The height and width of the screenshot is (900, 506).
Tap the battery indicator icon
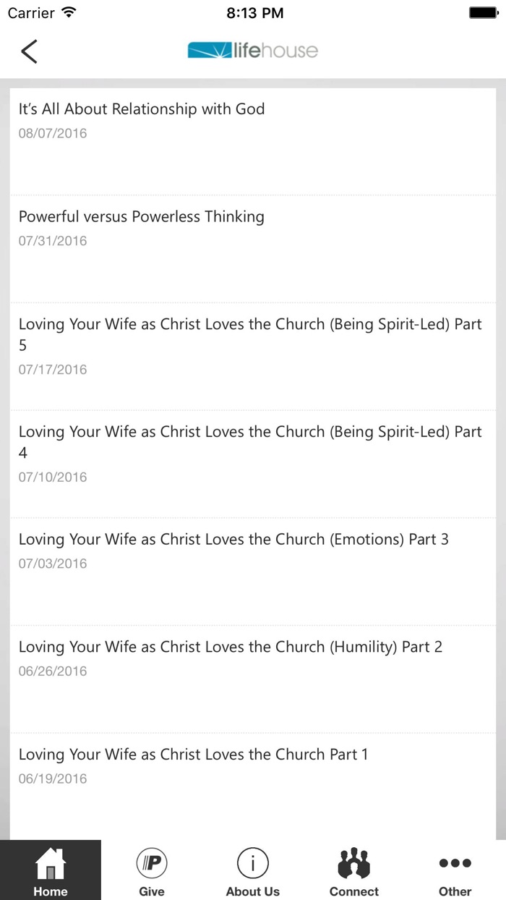484,13
